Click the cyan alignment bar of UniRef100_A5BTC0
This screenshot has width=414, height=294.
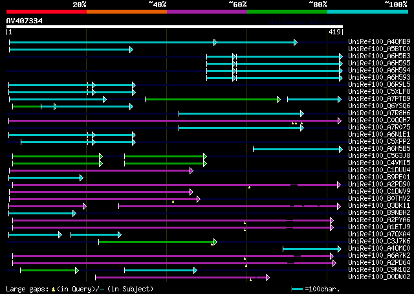pyautogui.click(x=71, y=49)
